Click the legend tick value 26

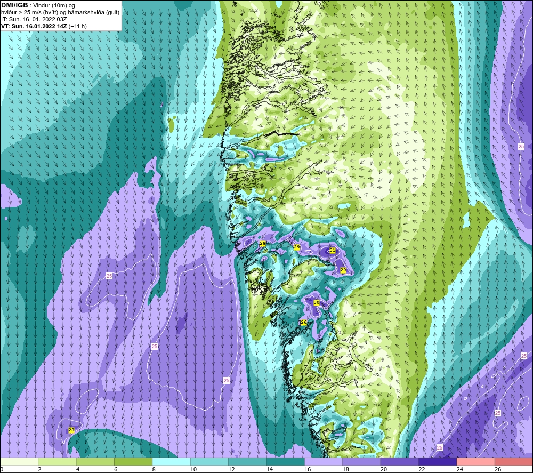point(498,469)
